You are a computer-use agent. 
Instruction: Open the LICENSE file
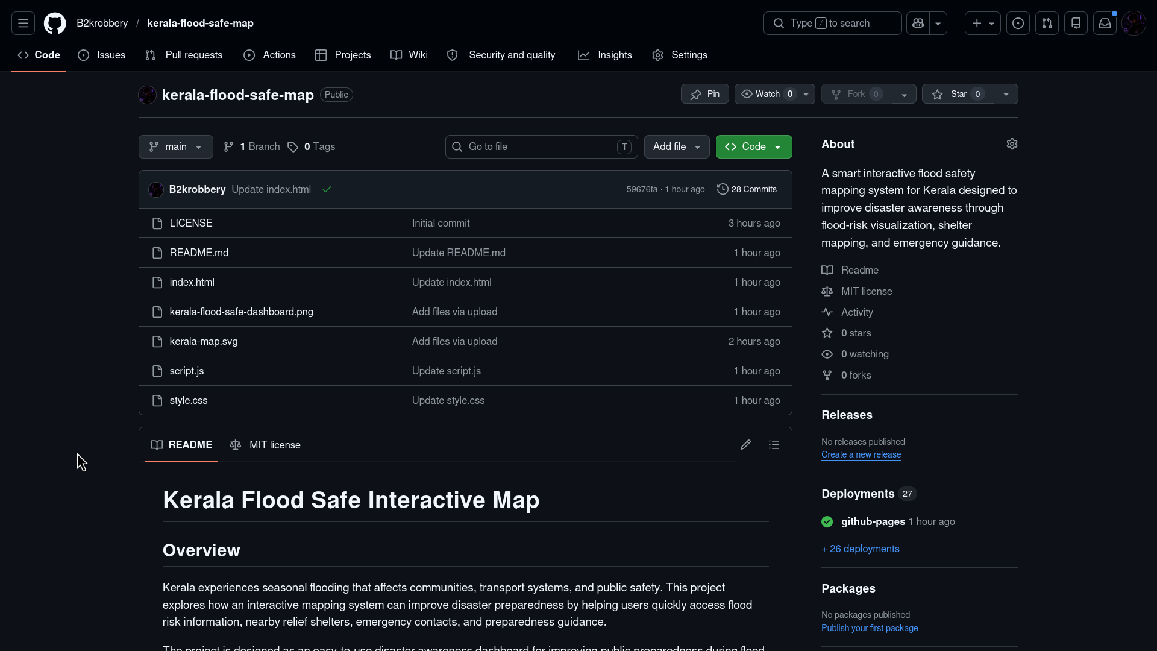[x=191, y=223]
